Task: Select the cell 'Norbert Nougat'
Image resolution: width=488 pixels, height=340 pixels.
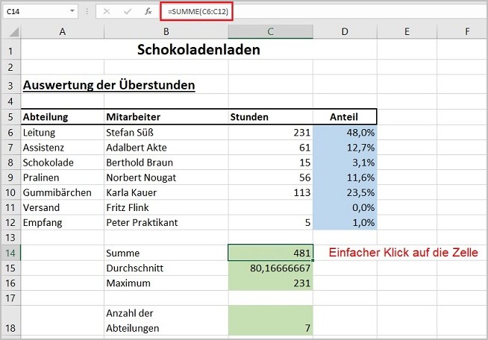Action: [166, 177]
